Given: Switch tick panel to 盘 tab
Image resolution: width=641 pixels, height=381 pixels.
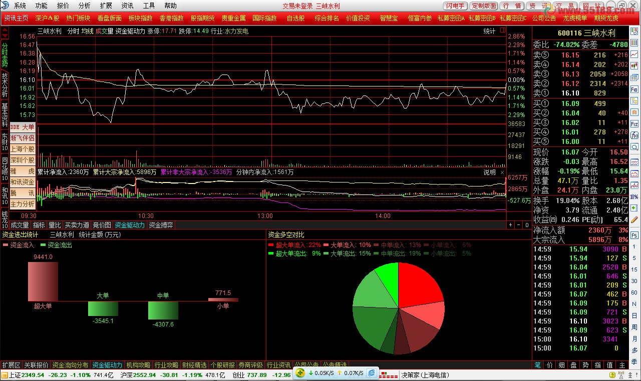Looking at the screenshot, I should (x=573, y=365).
